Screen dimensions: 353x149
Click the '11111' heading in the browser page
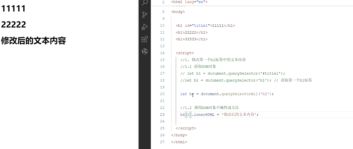(13, 9)
